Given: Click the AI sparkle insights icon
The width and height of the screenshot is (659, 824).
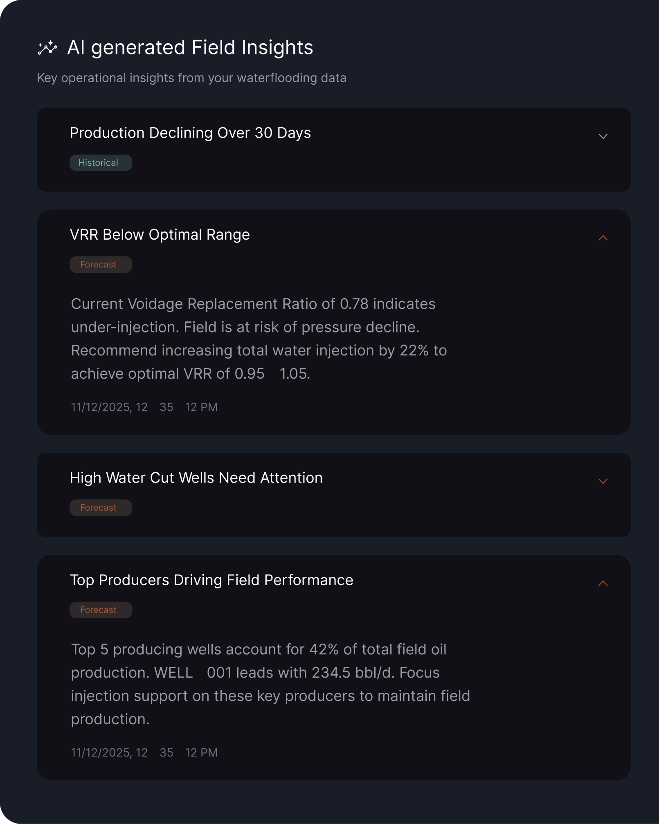Looking at the screenshot, I should point(47,48).
